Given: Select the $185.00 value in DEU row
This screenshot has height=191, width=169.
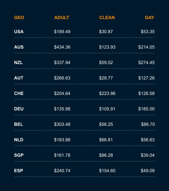Looking at the screenshot, I should tap(146, 109).
